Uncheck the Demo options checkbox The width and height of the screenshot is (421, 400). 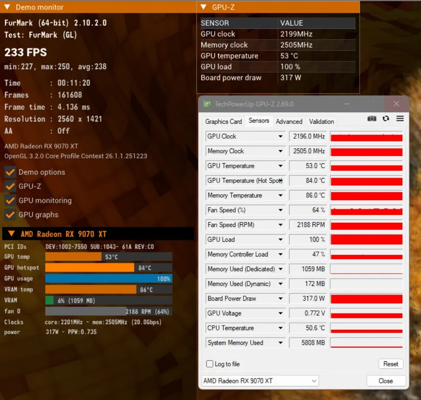pos(10,172)
